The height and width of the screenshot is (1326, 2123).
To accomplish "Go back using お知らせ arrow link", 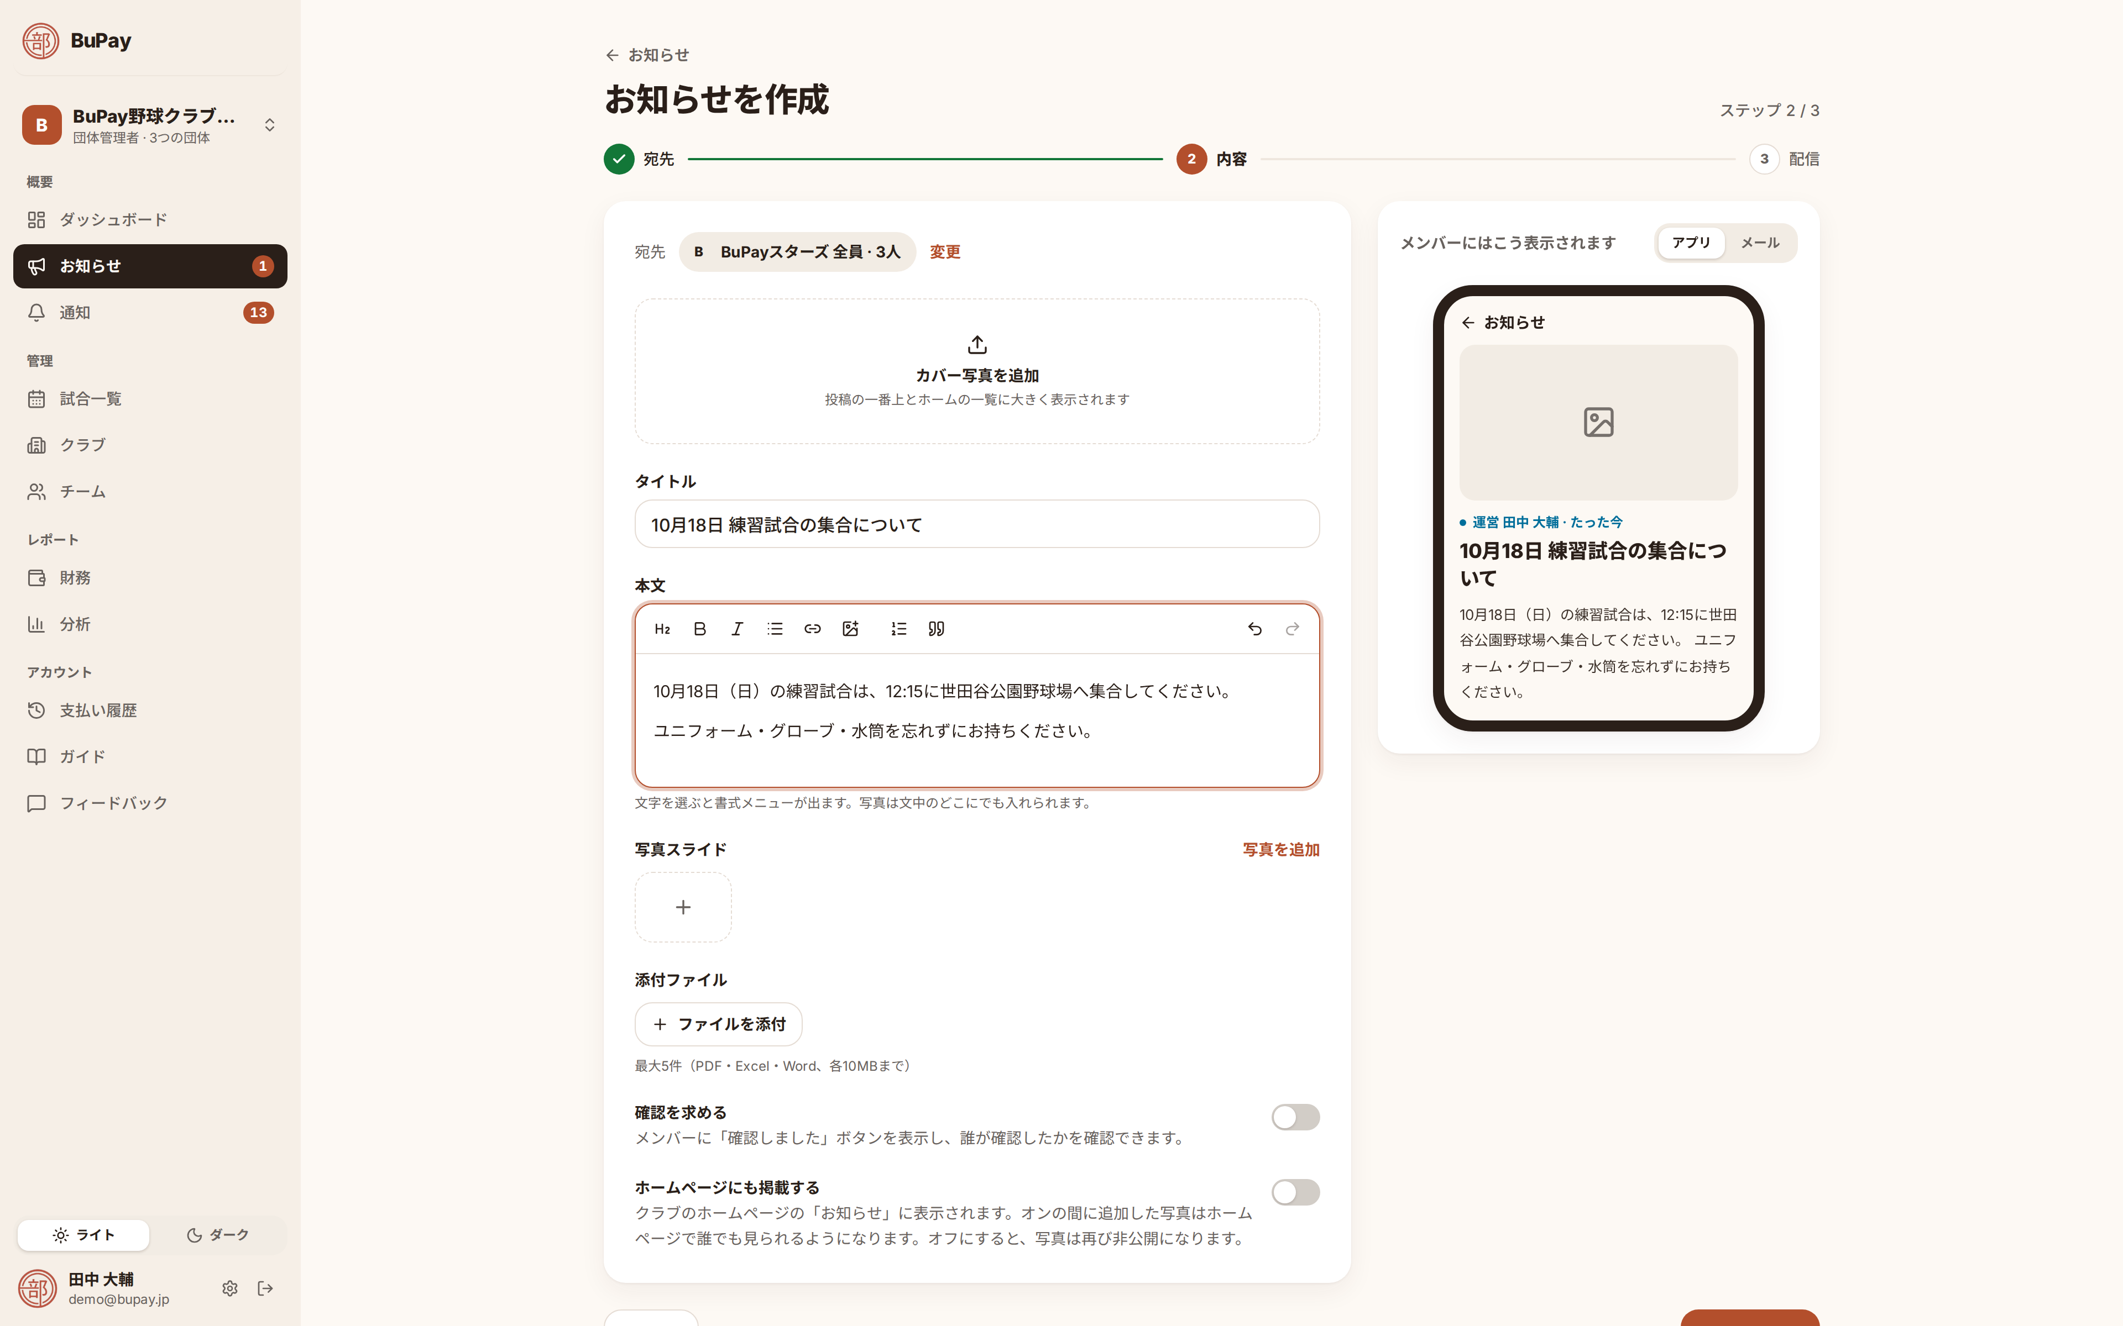I will (646, 55).
